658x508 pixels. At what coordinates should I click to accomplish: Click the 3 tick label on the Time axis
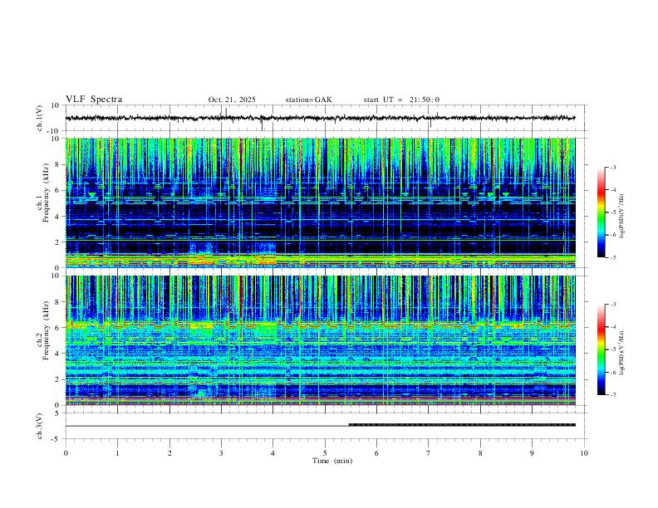221,453
